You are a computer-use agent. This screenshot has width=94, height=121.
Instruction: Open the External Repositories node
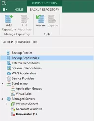pos(26,63)
